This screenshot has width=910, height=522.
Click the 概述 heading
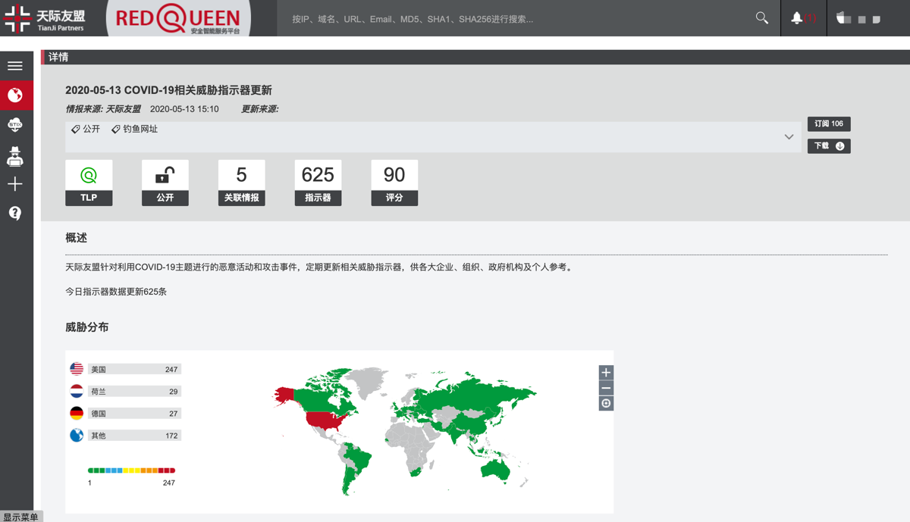pos(76,238)
